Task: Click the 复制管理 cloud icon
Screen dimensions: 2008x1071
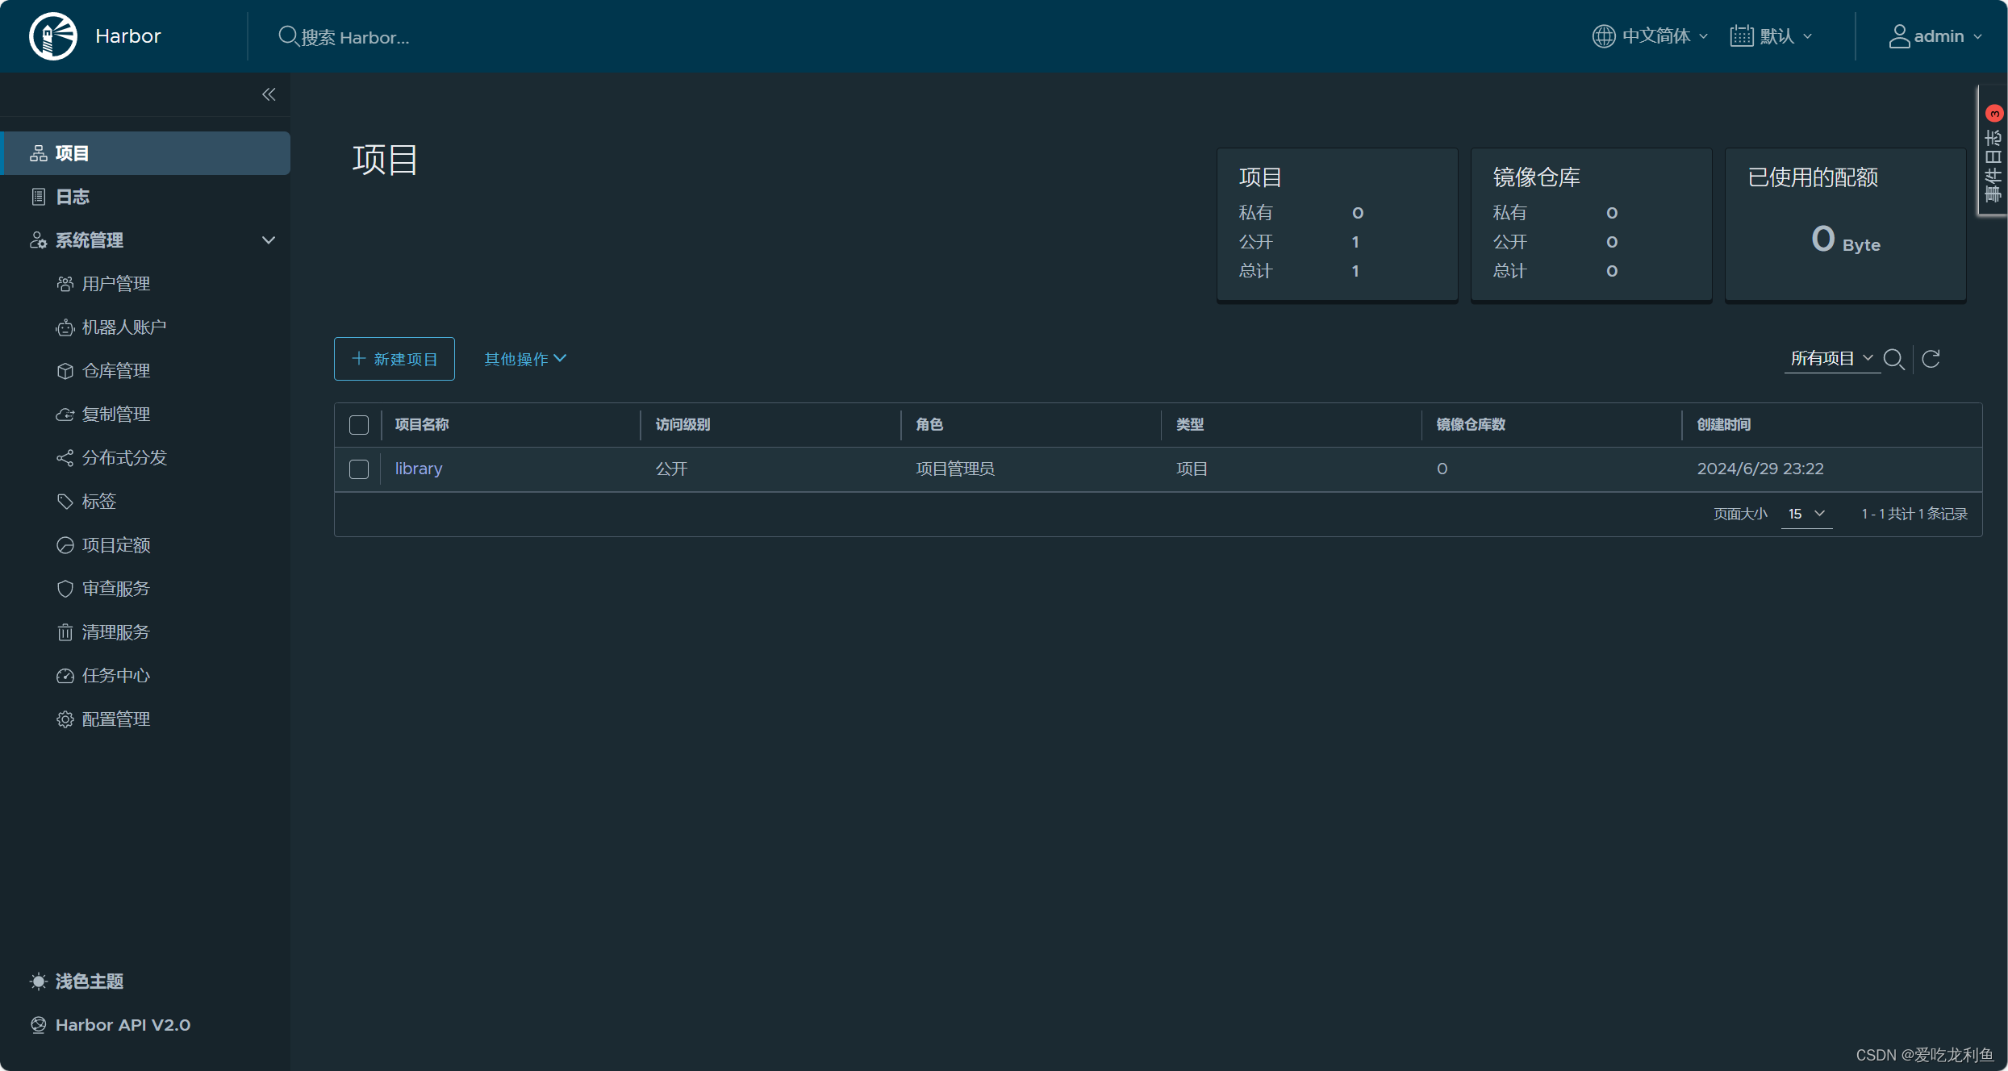Action: [65, 415]
